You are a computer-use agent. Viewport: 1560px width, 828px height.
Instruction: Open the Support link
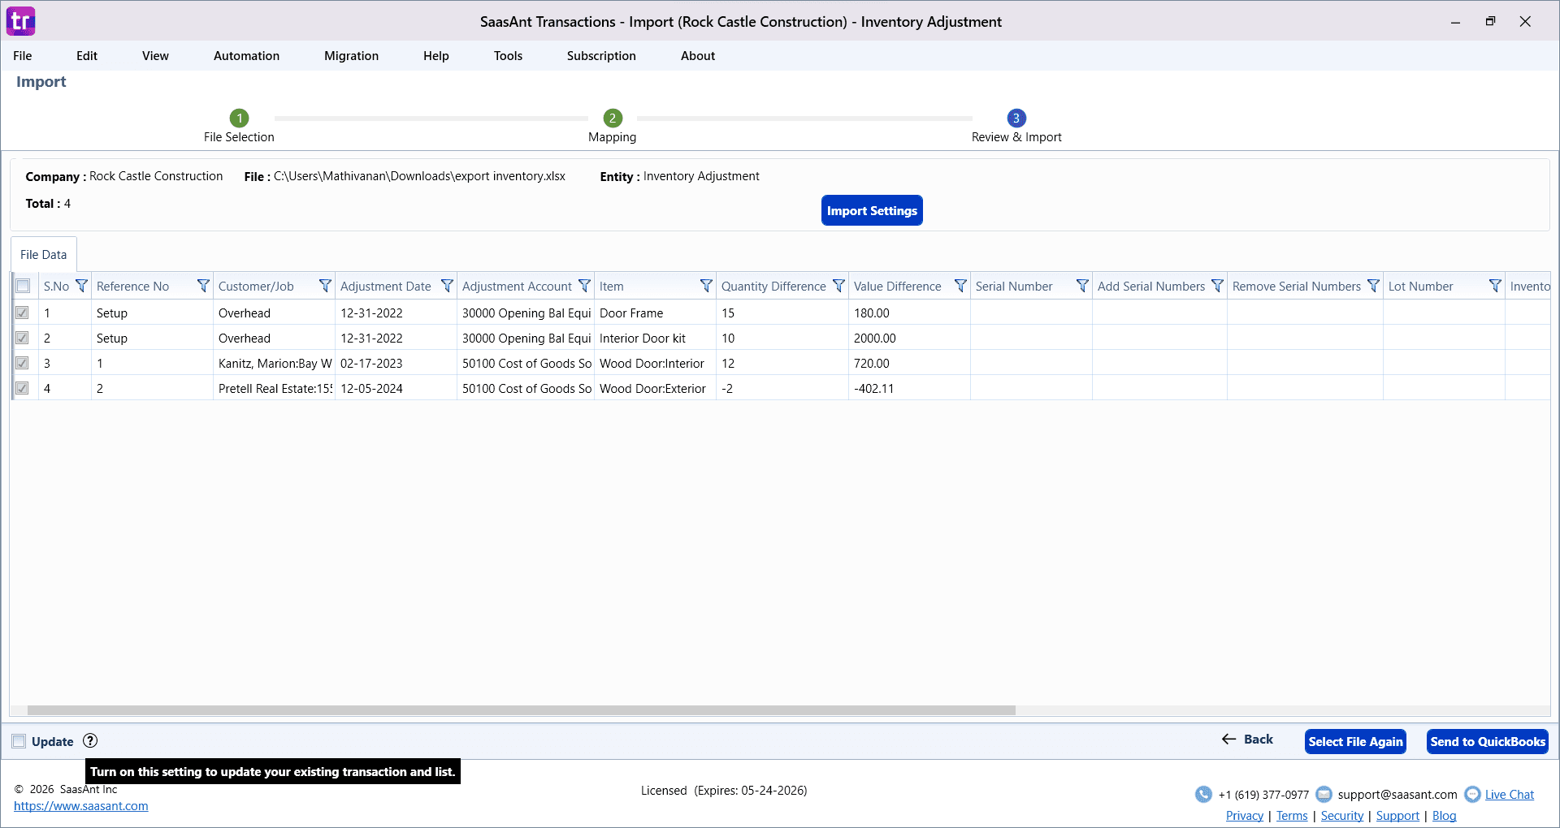[x=1397, y=816]
